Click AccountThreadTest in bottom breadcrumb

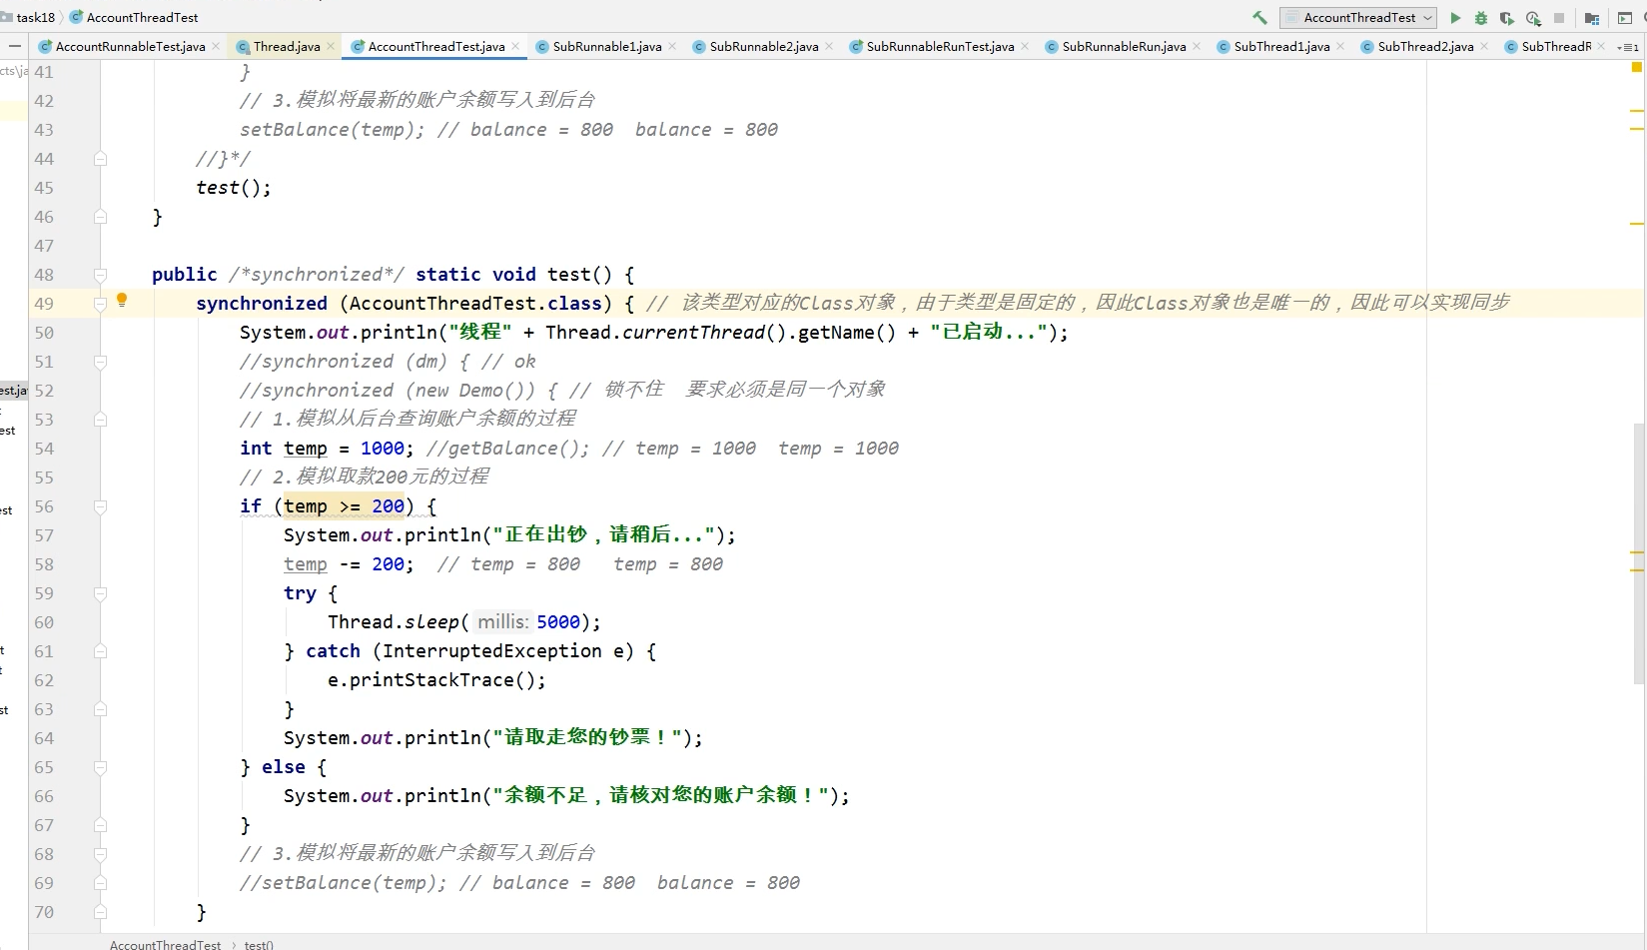click(x=165, y=944)
